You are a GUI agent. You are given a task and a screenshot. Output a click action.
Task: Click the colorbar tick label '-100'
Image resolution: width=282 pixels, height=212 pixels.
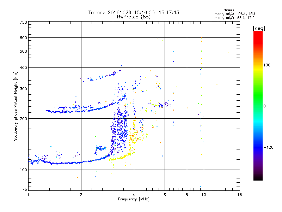point(268,147)
